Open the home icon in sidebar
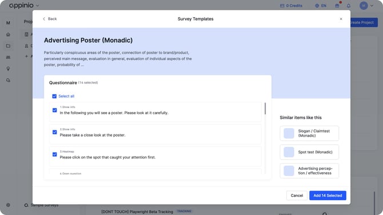This screenshot has width=383, height=215. (x=8, y=34)
